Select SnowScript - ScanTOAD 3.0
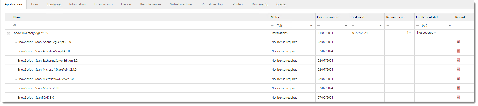Image resolution: width=478 pixels, height=106 pixels. coord(36,98)
